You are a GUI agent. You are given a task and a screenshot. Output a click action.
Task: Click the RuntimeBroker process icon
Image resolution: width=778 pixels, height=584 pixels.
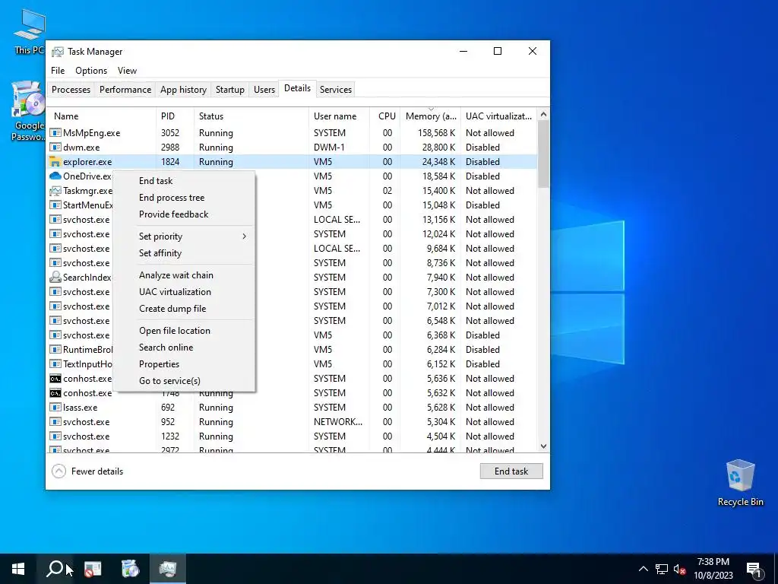point(55,349)
